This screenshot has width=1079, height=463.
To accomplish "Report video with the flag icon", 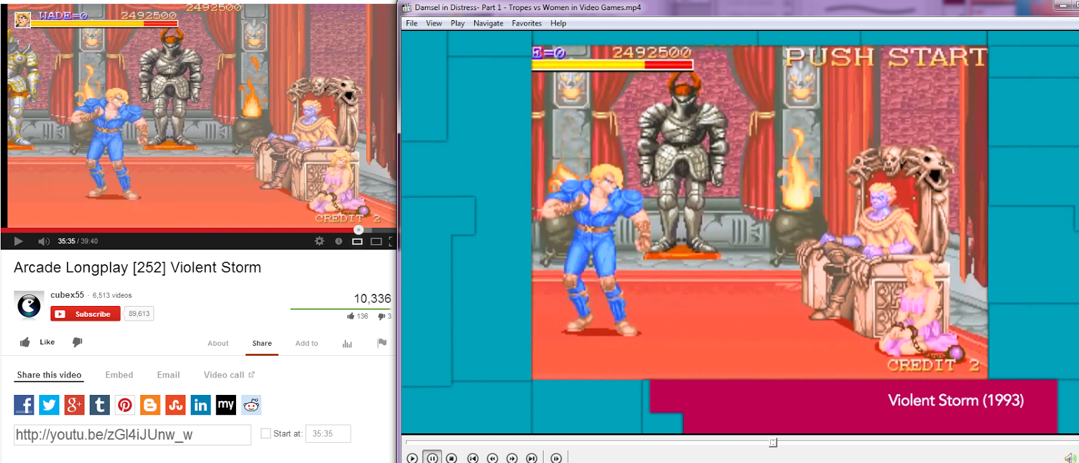I will coord(382,343).
